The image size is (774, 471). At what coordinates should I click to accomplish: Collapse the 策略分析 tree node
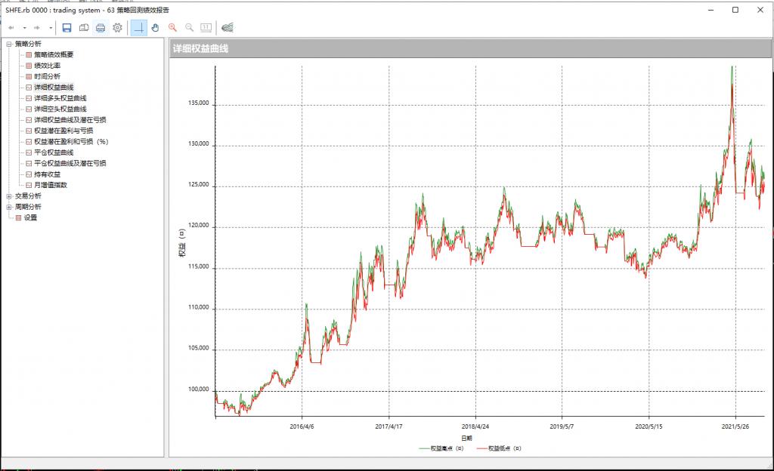9,44
